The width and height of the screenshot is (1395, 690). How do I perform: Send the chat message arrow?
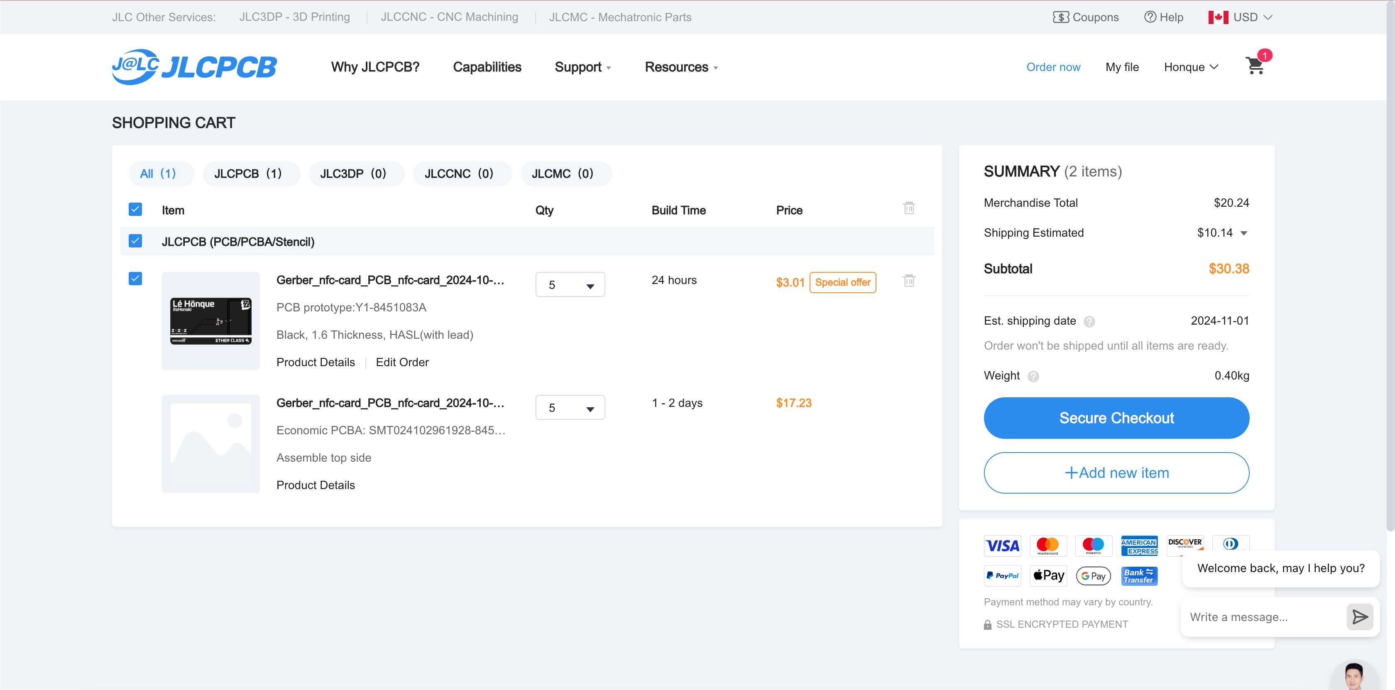pyautogui.click(x=1359, y=617)
